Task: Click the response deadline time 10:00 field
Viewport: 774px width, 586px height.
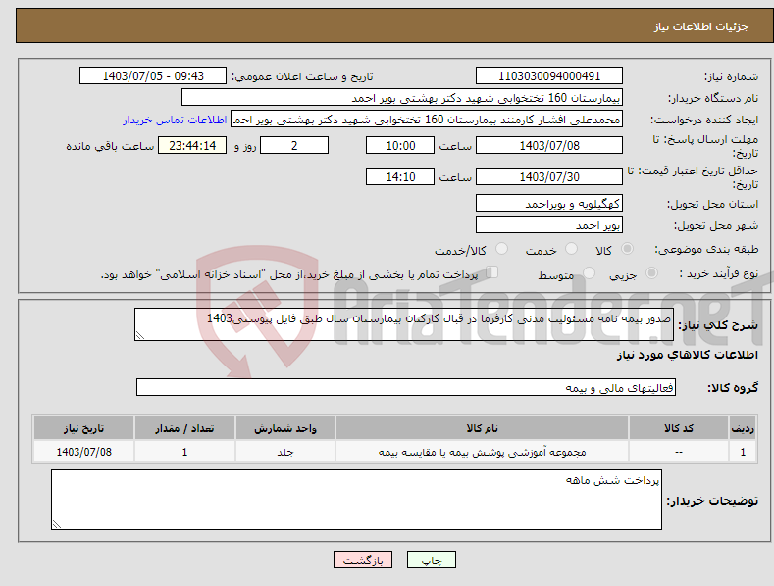Action: point(400,145)
